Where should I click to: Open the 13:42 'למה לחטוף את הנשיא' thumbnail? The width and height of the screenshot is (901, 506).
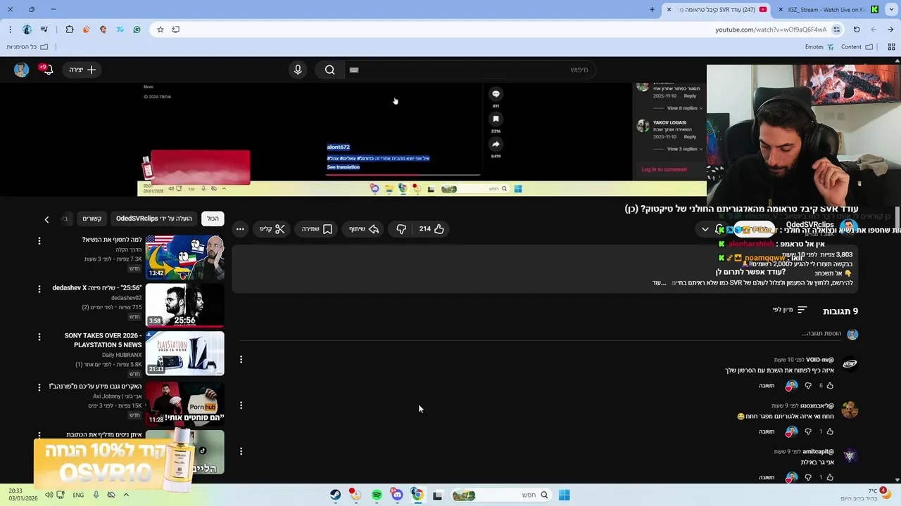click(x=185, y=257)
